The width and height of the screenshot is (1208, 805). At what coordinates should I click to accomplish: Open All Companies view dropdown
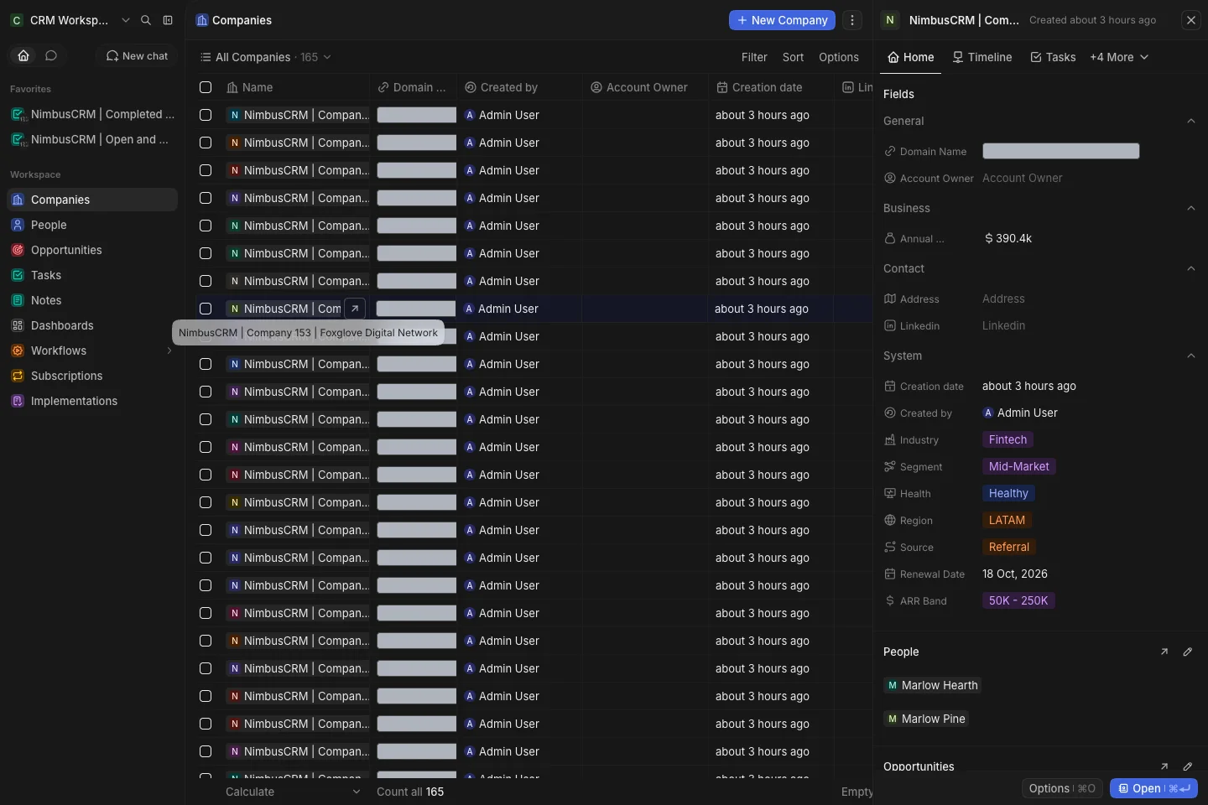265,57
